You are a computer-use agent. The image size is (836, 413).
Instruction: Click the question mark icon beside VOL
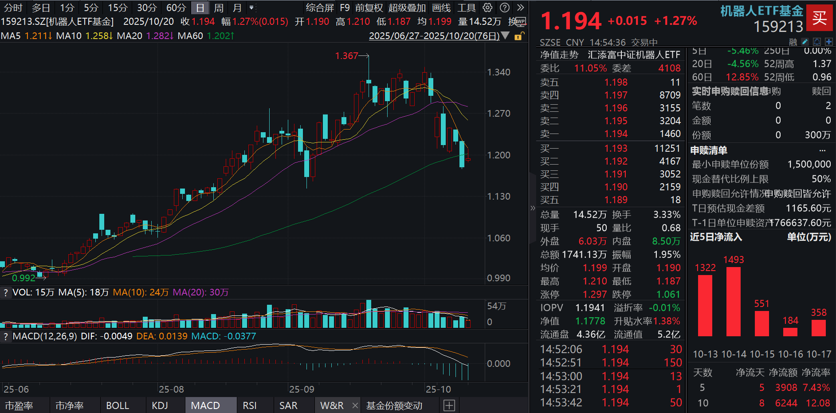tap(5, 293)
